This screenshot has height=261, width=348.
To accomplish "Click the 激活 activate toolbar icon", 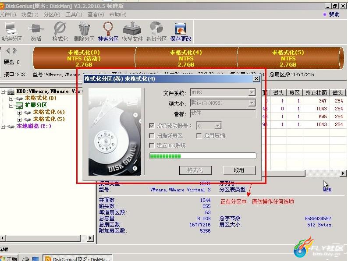I will coord(36,32).
